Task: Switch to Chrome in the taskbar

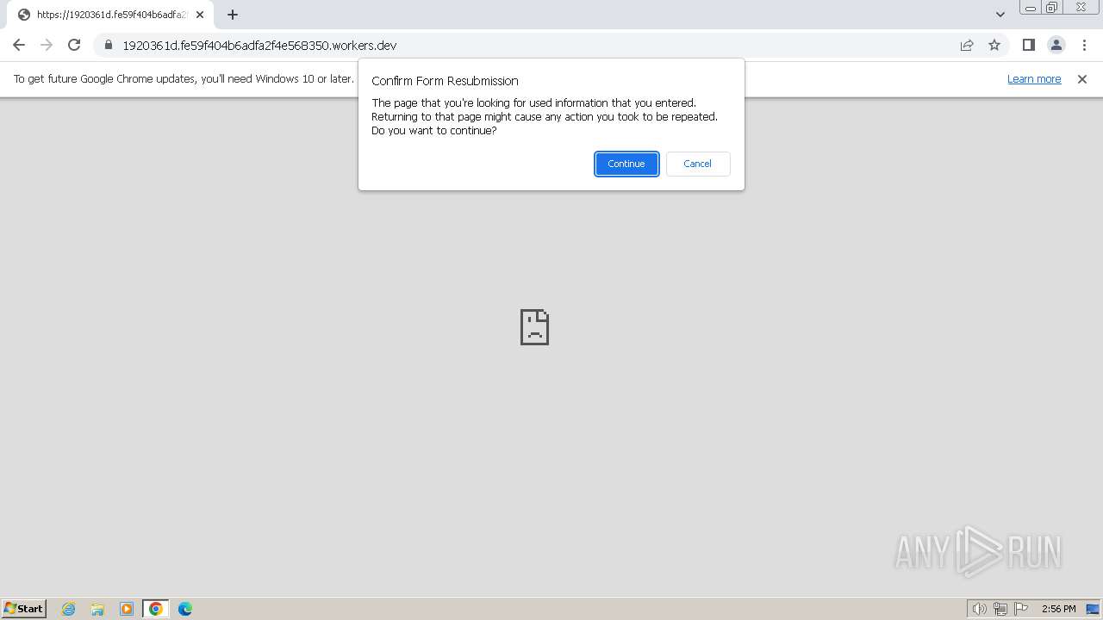Action: coord(156,609)
